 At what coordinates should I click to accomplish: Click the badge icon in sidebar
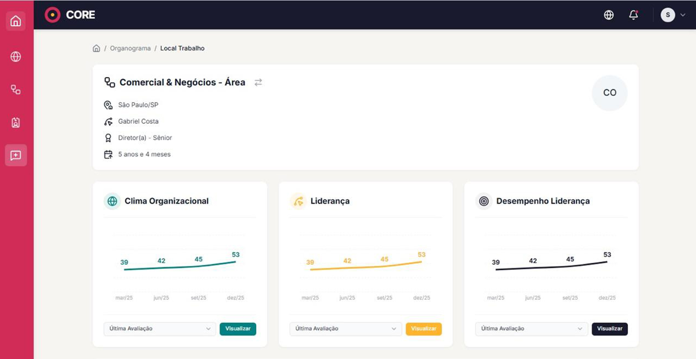pyautogui.click(x=16, y=122)
